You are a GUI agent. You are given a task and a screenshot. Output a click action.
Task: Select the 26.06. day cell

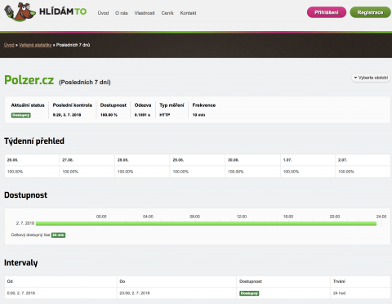(x=32, y=160)
